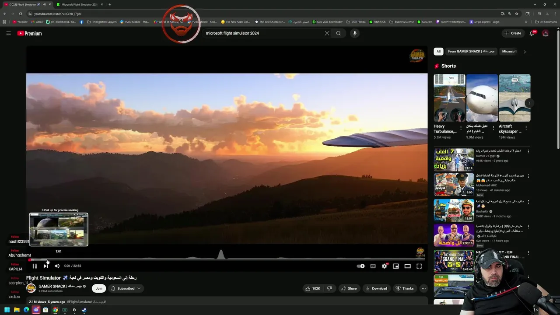
Task: Open options for 2:33:15 video
Action: (528, 227)
